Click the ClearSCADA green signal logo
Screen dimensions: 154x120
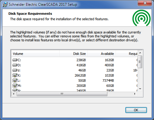tap(141, 18)
